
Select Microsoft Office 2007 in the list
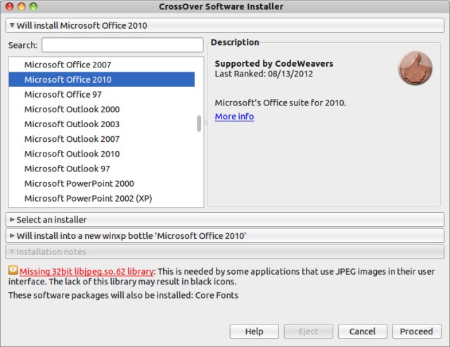point(101,65)
